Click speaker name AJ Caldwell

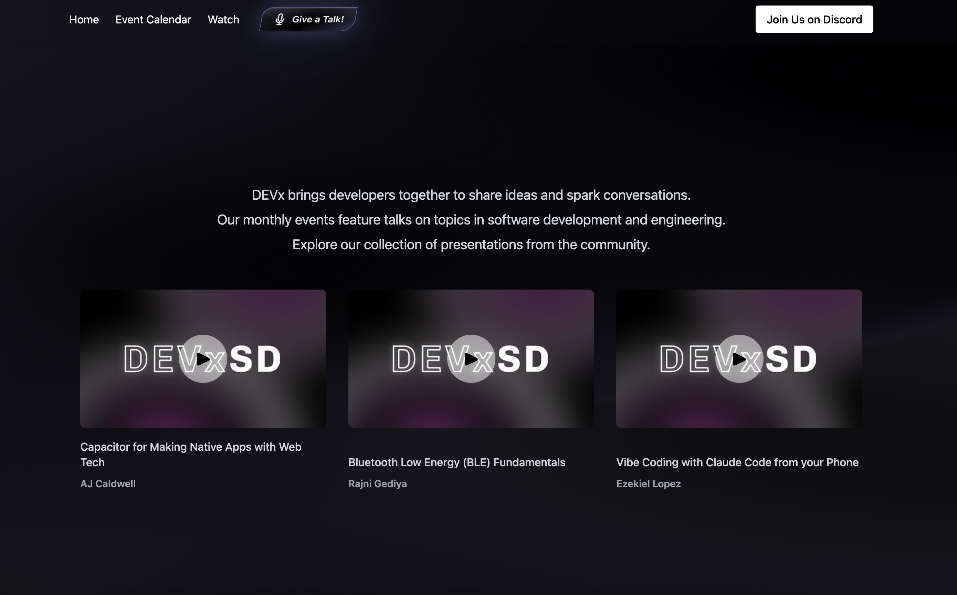[108, 484]
